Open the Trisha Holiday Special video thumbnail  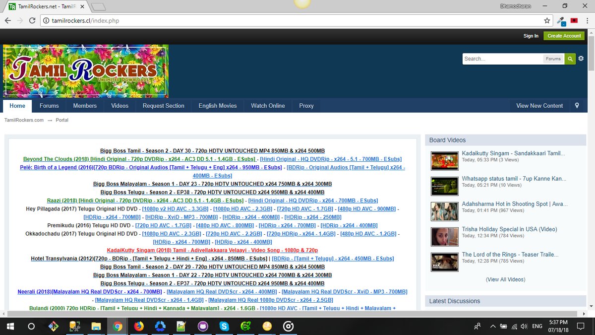(x=444, y=237)
